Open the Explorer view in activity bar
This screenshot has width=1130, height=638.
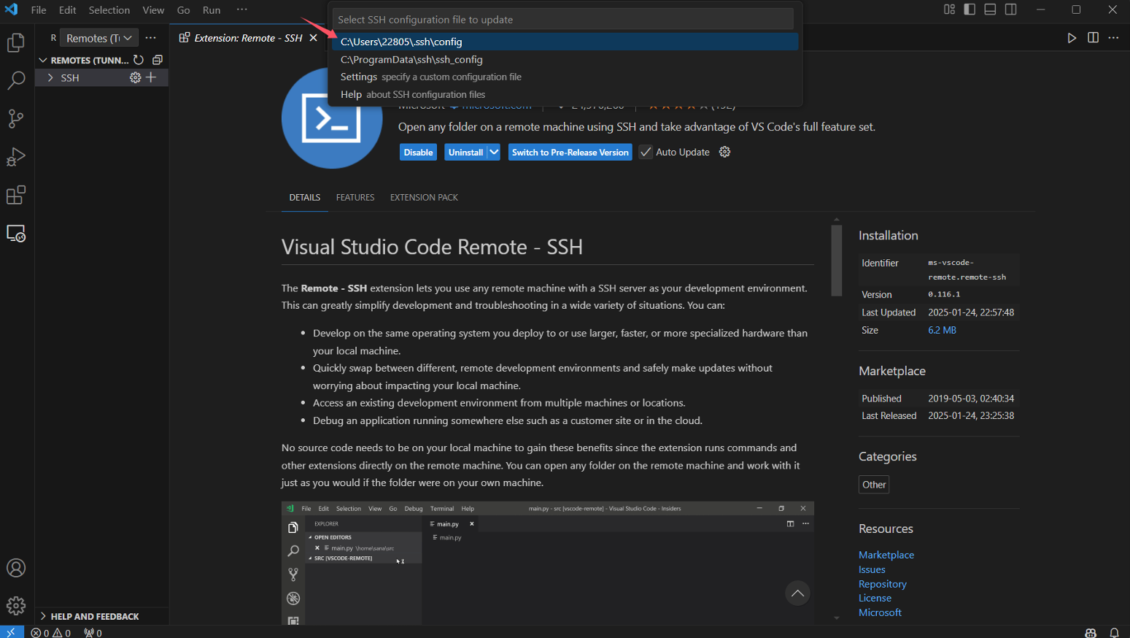pyautogui.click(x=15, y=43)
